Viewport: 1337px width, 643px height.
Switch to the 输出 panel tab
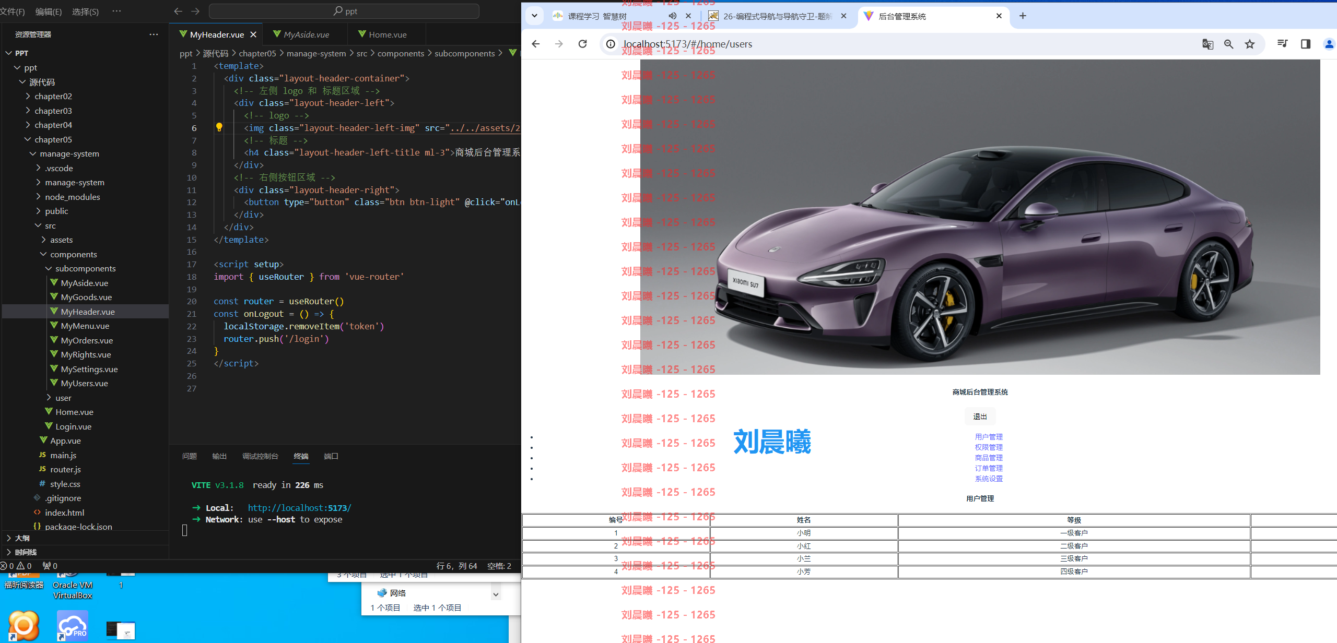click(x=219, y=456)
